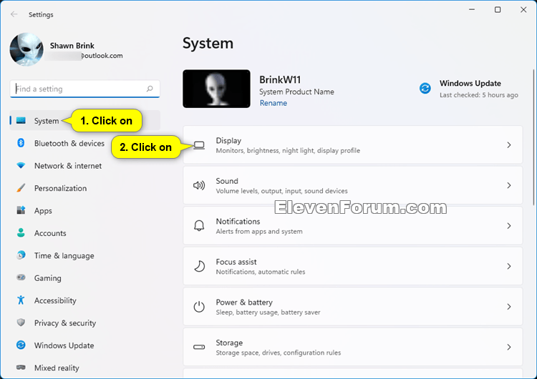Click the System page heading
Viewport: 537px width, 379px height.
click(208, 44)
